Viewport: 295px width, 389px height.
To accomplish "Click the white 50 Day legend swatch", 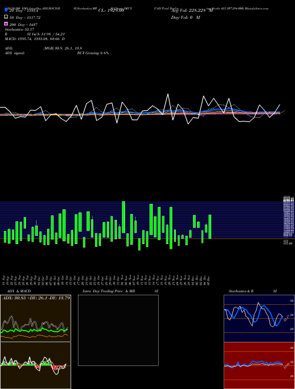I will point(6,17).
